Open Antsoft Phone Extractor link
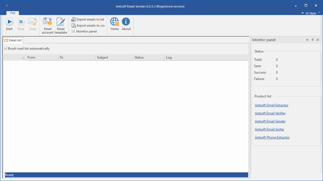 pos(272,137)
